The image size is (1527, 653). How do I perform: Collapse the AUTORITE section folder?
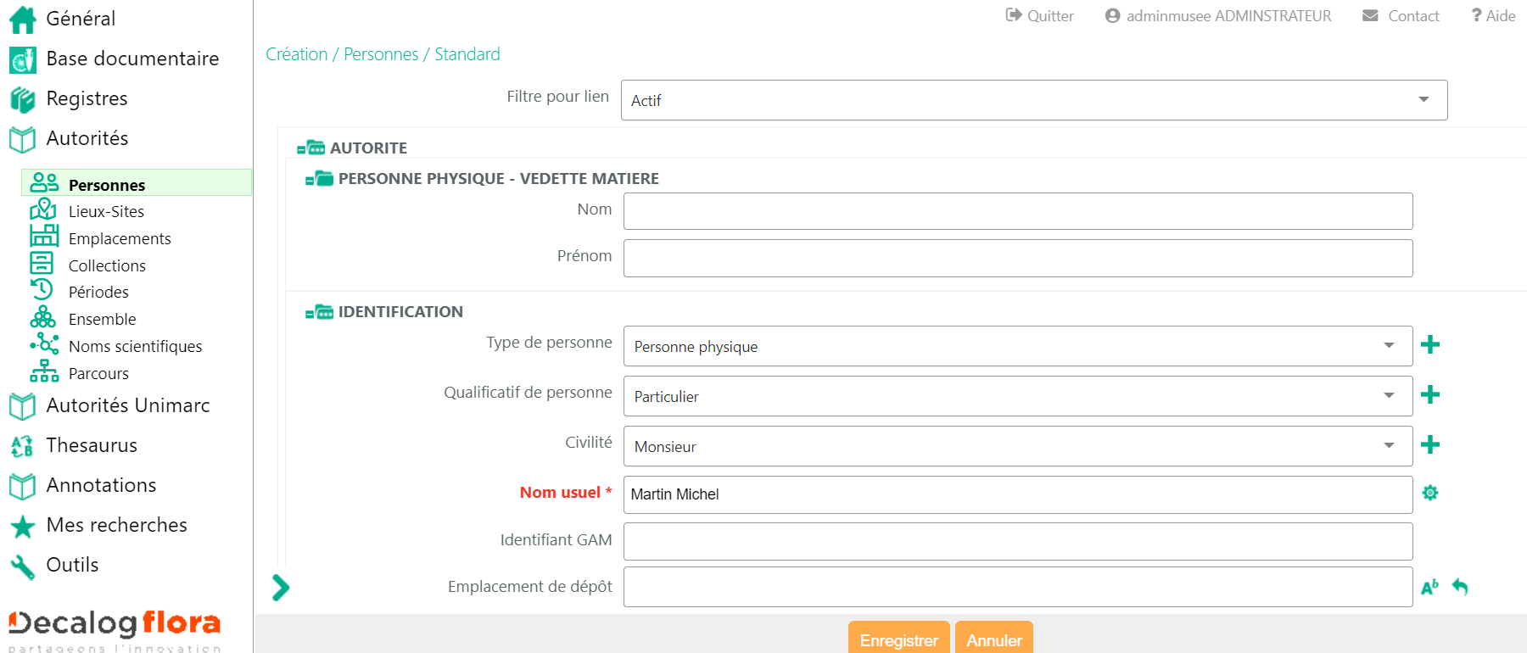point(310,148)
